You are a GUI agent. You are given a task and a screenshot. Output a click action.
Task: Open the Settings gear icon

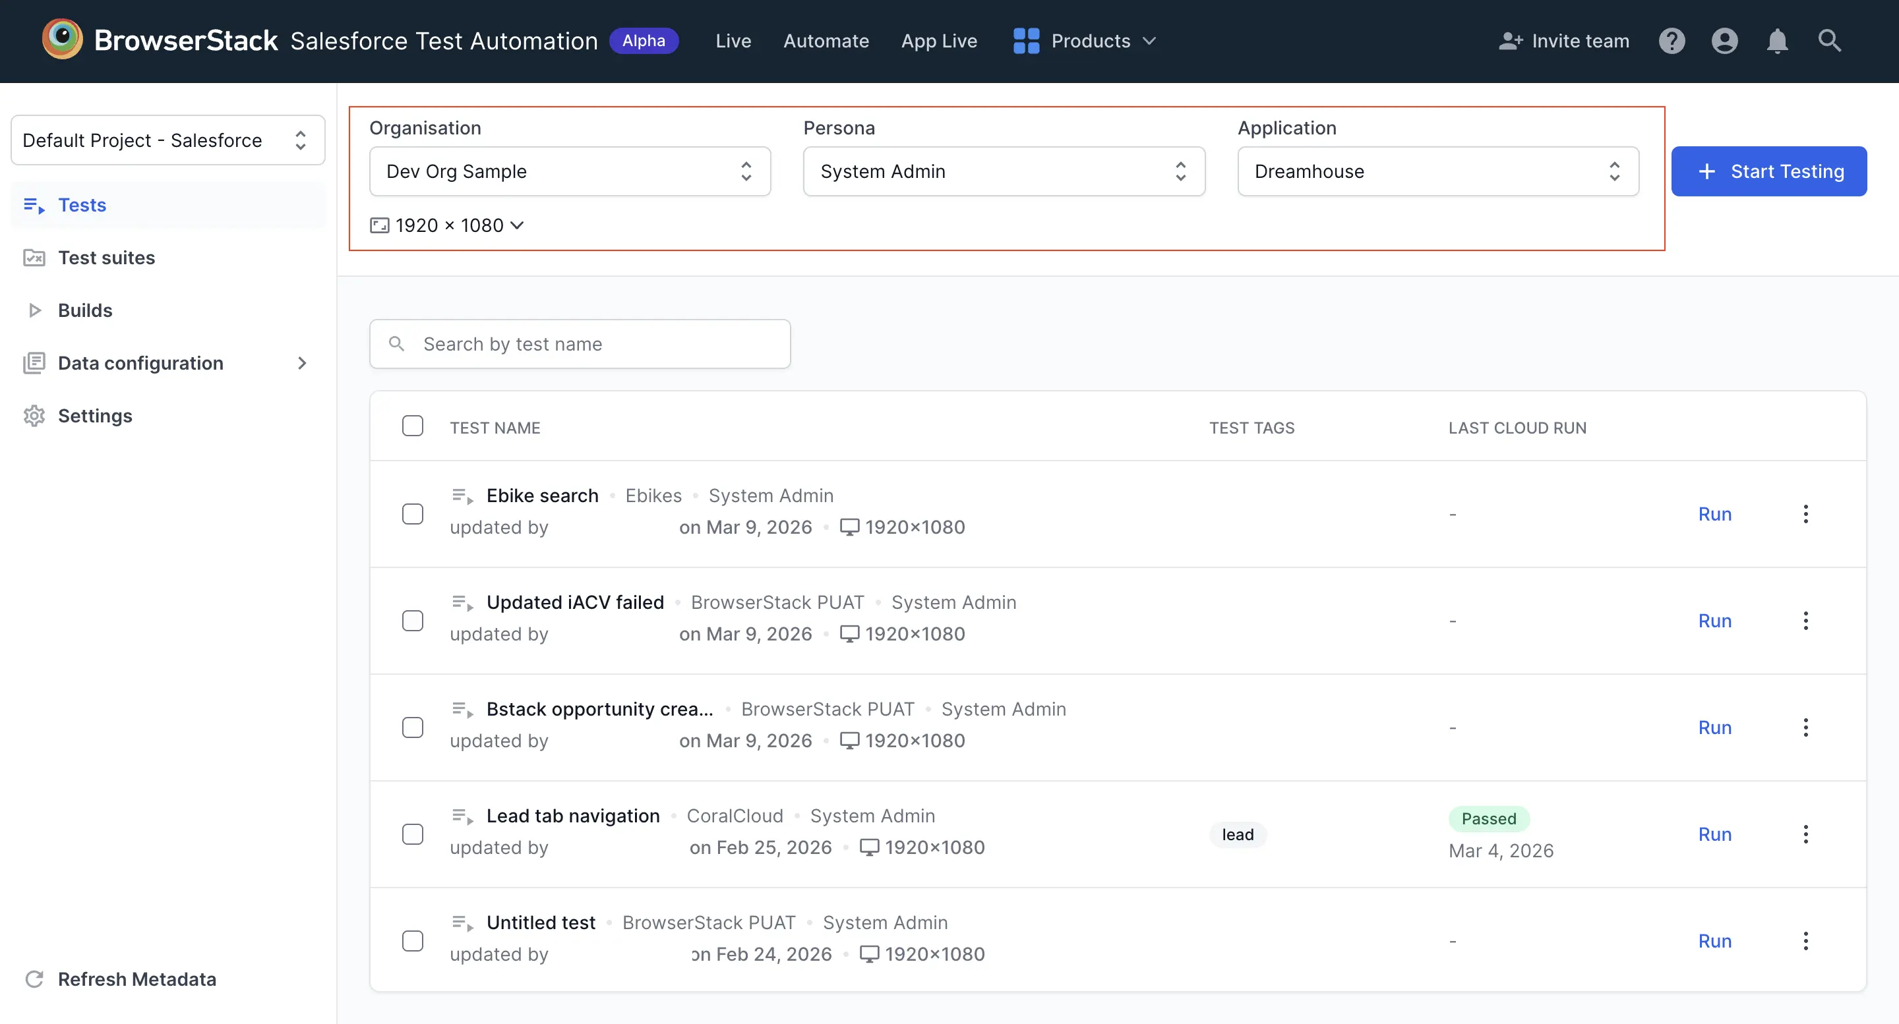coord(34,416)
